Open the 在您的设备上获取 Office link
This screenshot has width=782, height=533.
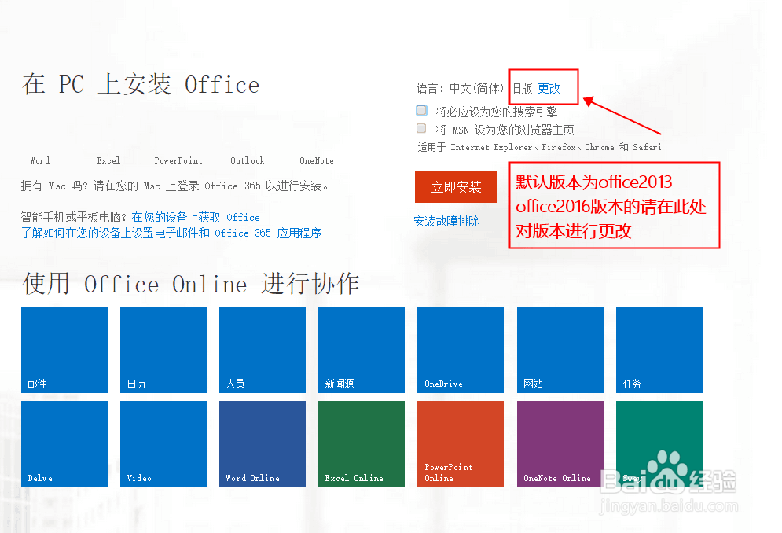pyautogui.click(x=196, y=217)
